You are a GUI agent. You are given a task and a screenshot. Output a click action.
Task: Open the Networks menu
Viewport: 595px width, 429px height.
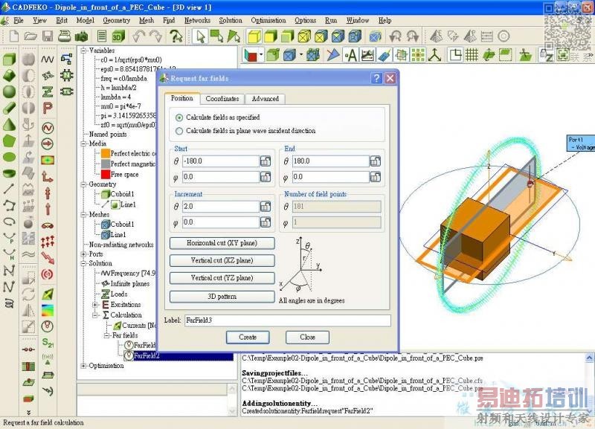tap(197, 21)
